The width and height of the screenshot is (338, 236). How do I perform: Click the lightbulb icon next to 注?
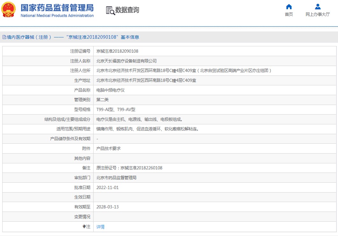pyautogui.click(x=84, y=226)
